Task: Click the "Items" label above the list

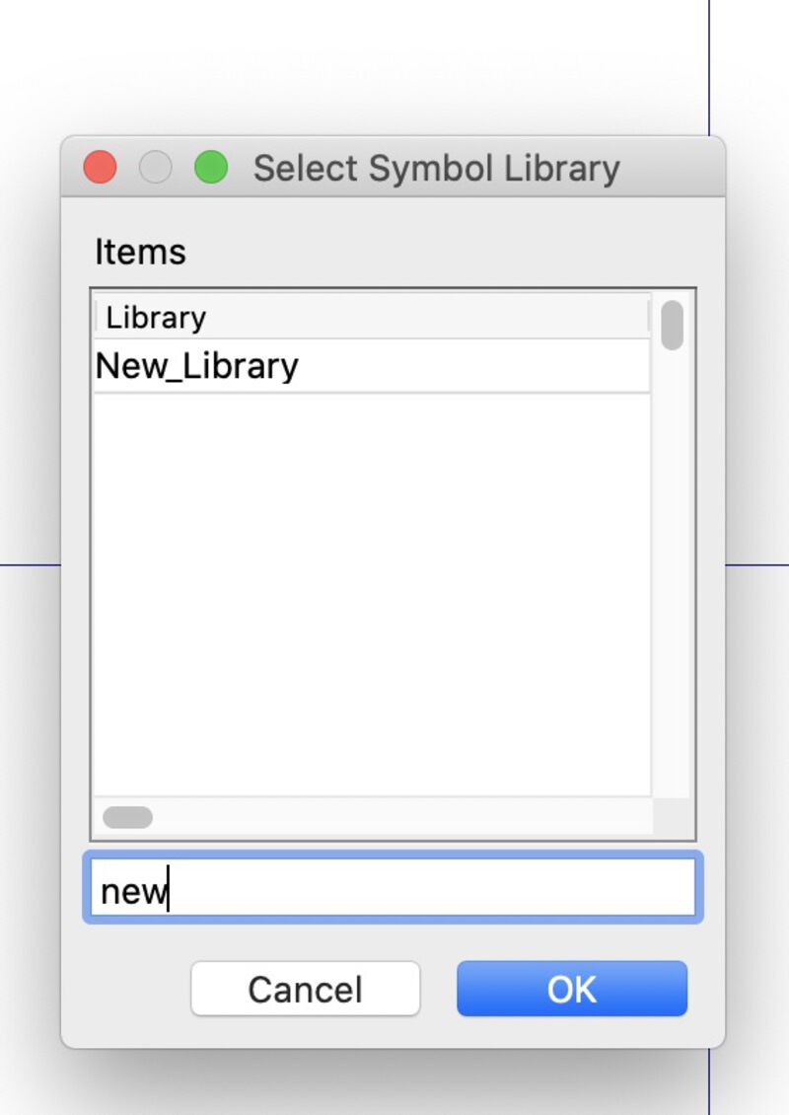Action: tap(140, 252)
